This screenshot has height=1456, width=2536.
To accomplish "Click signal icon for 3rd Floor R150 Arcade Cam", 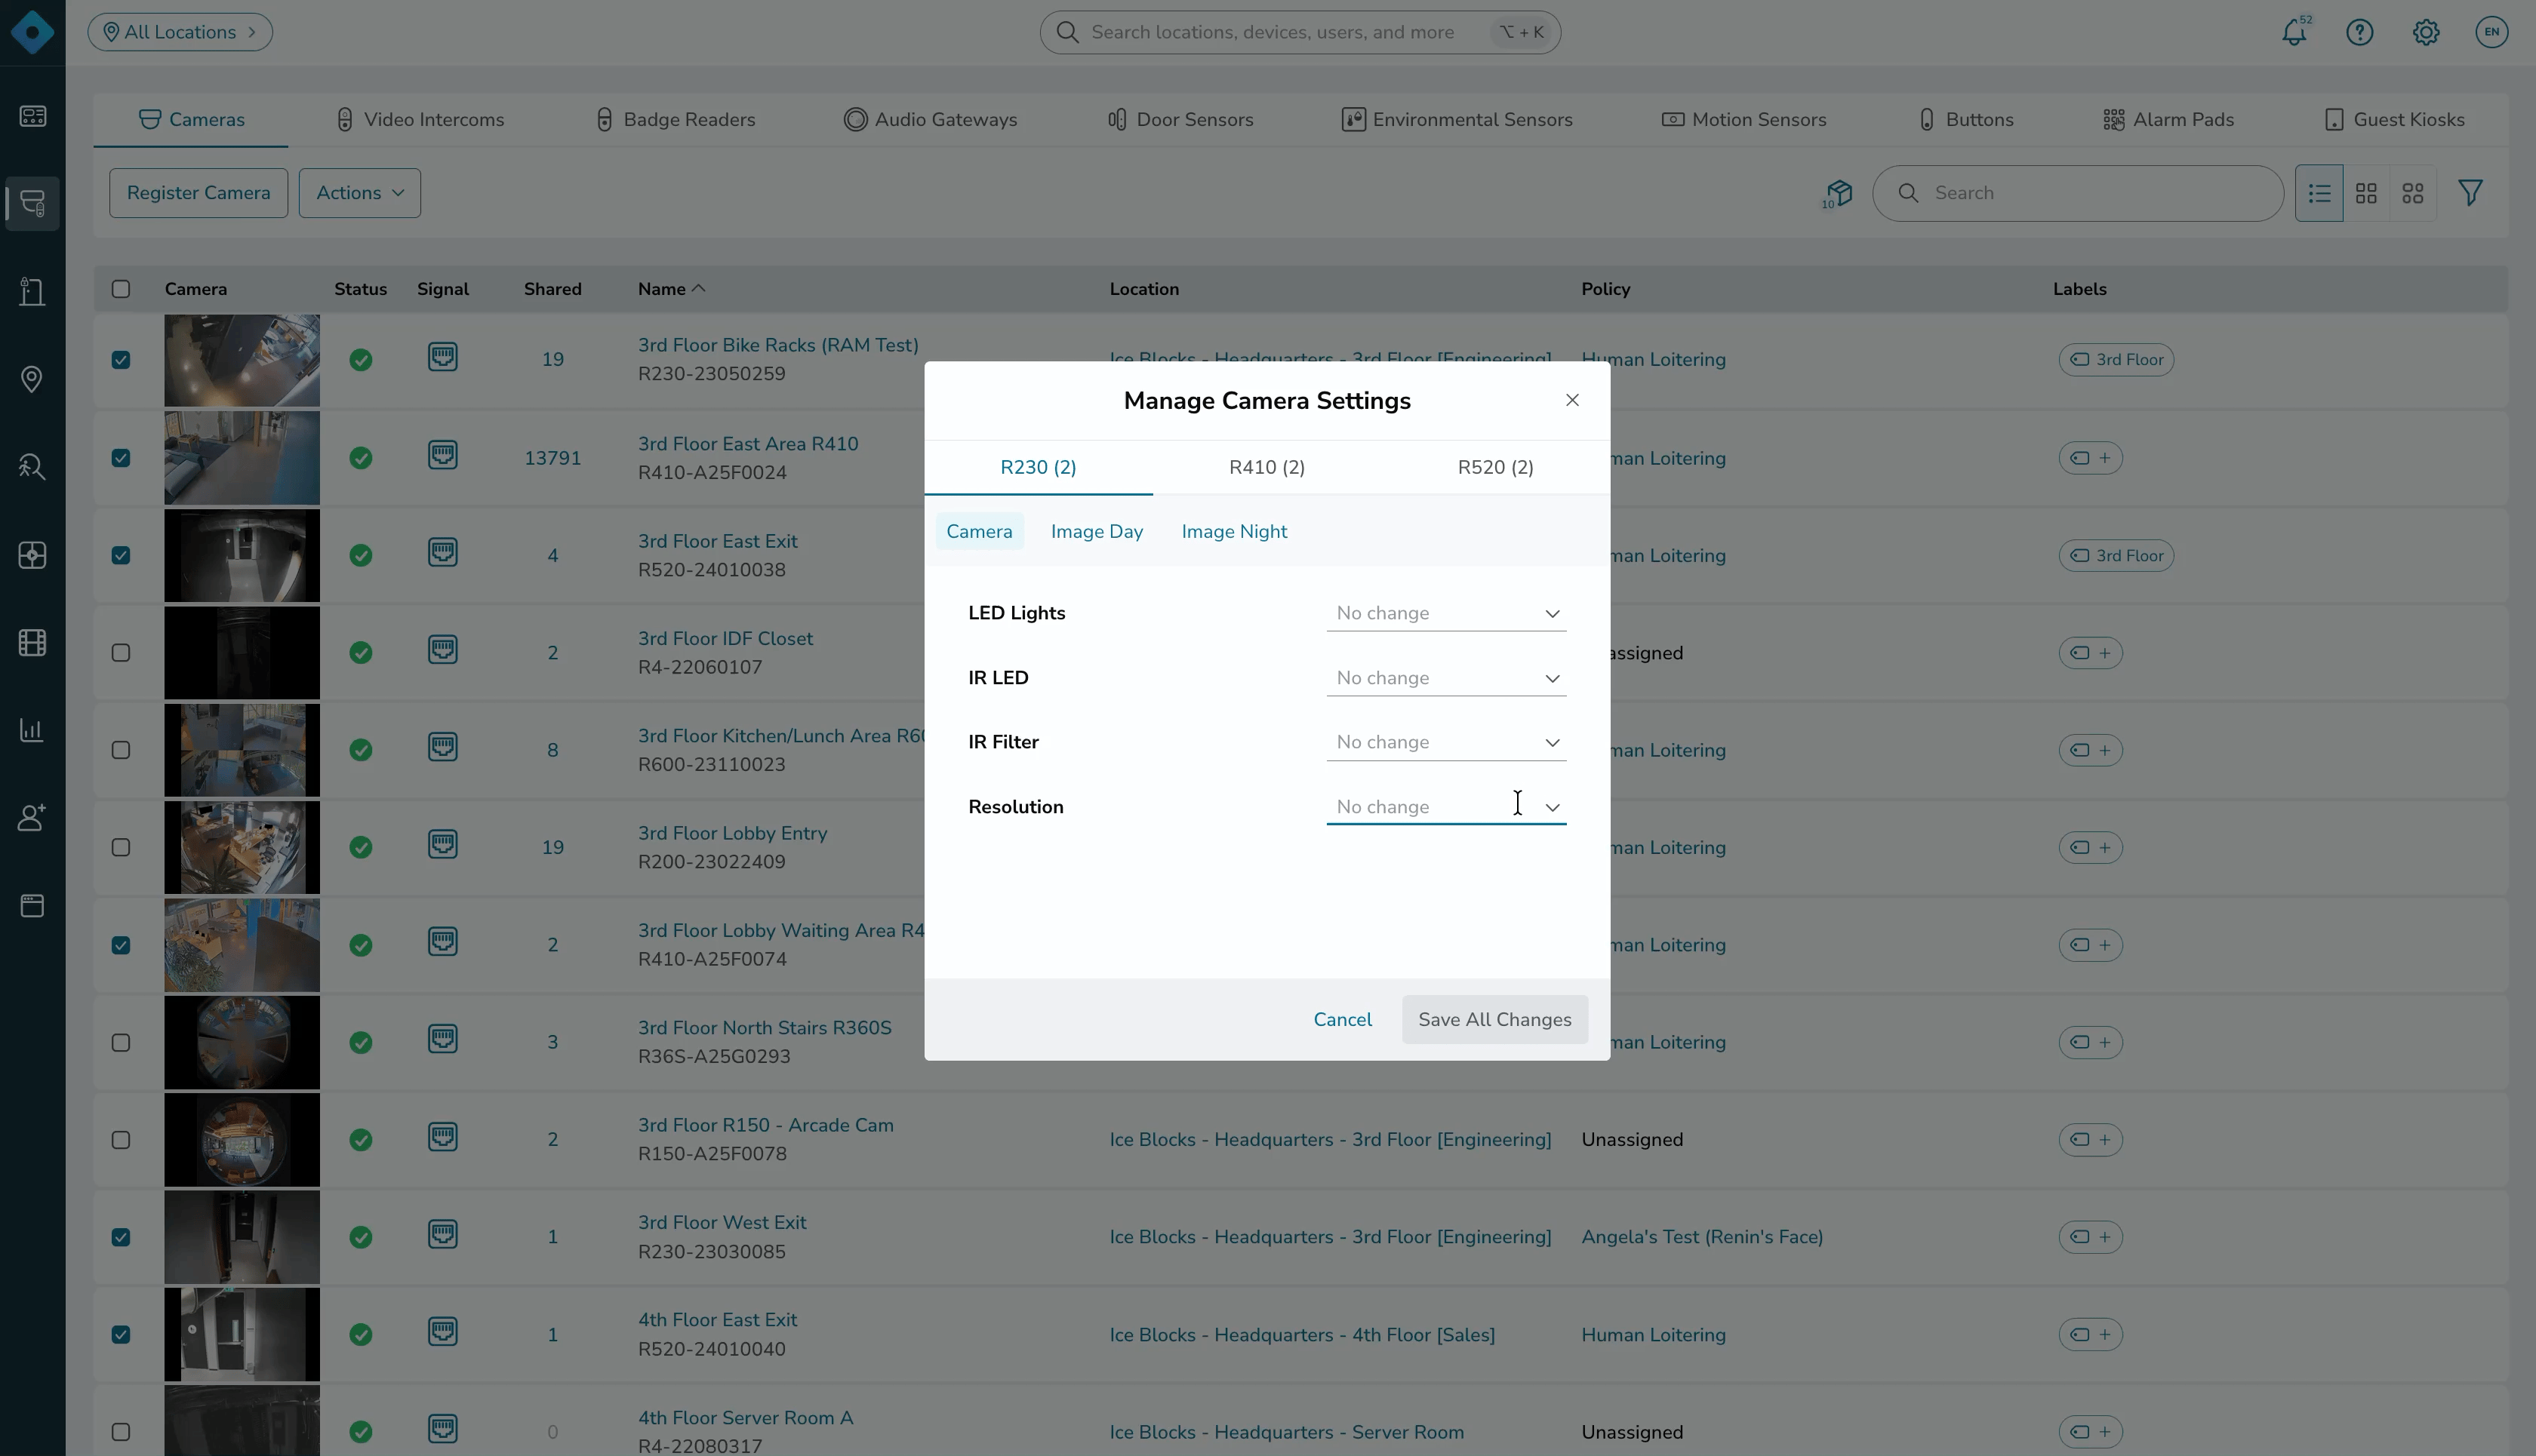I will (x=443, y=1138).
